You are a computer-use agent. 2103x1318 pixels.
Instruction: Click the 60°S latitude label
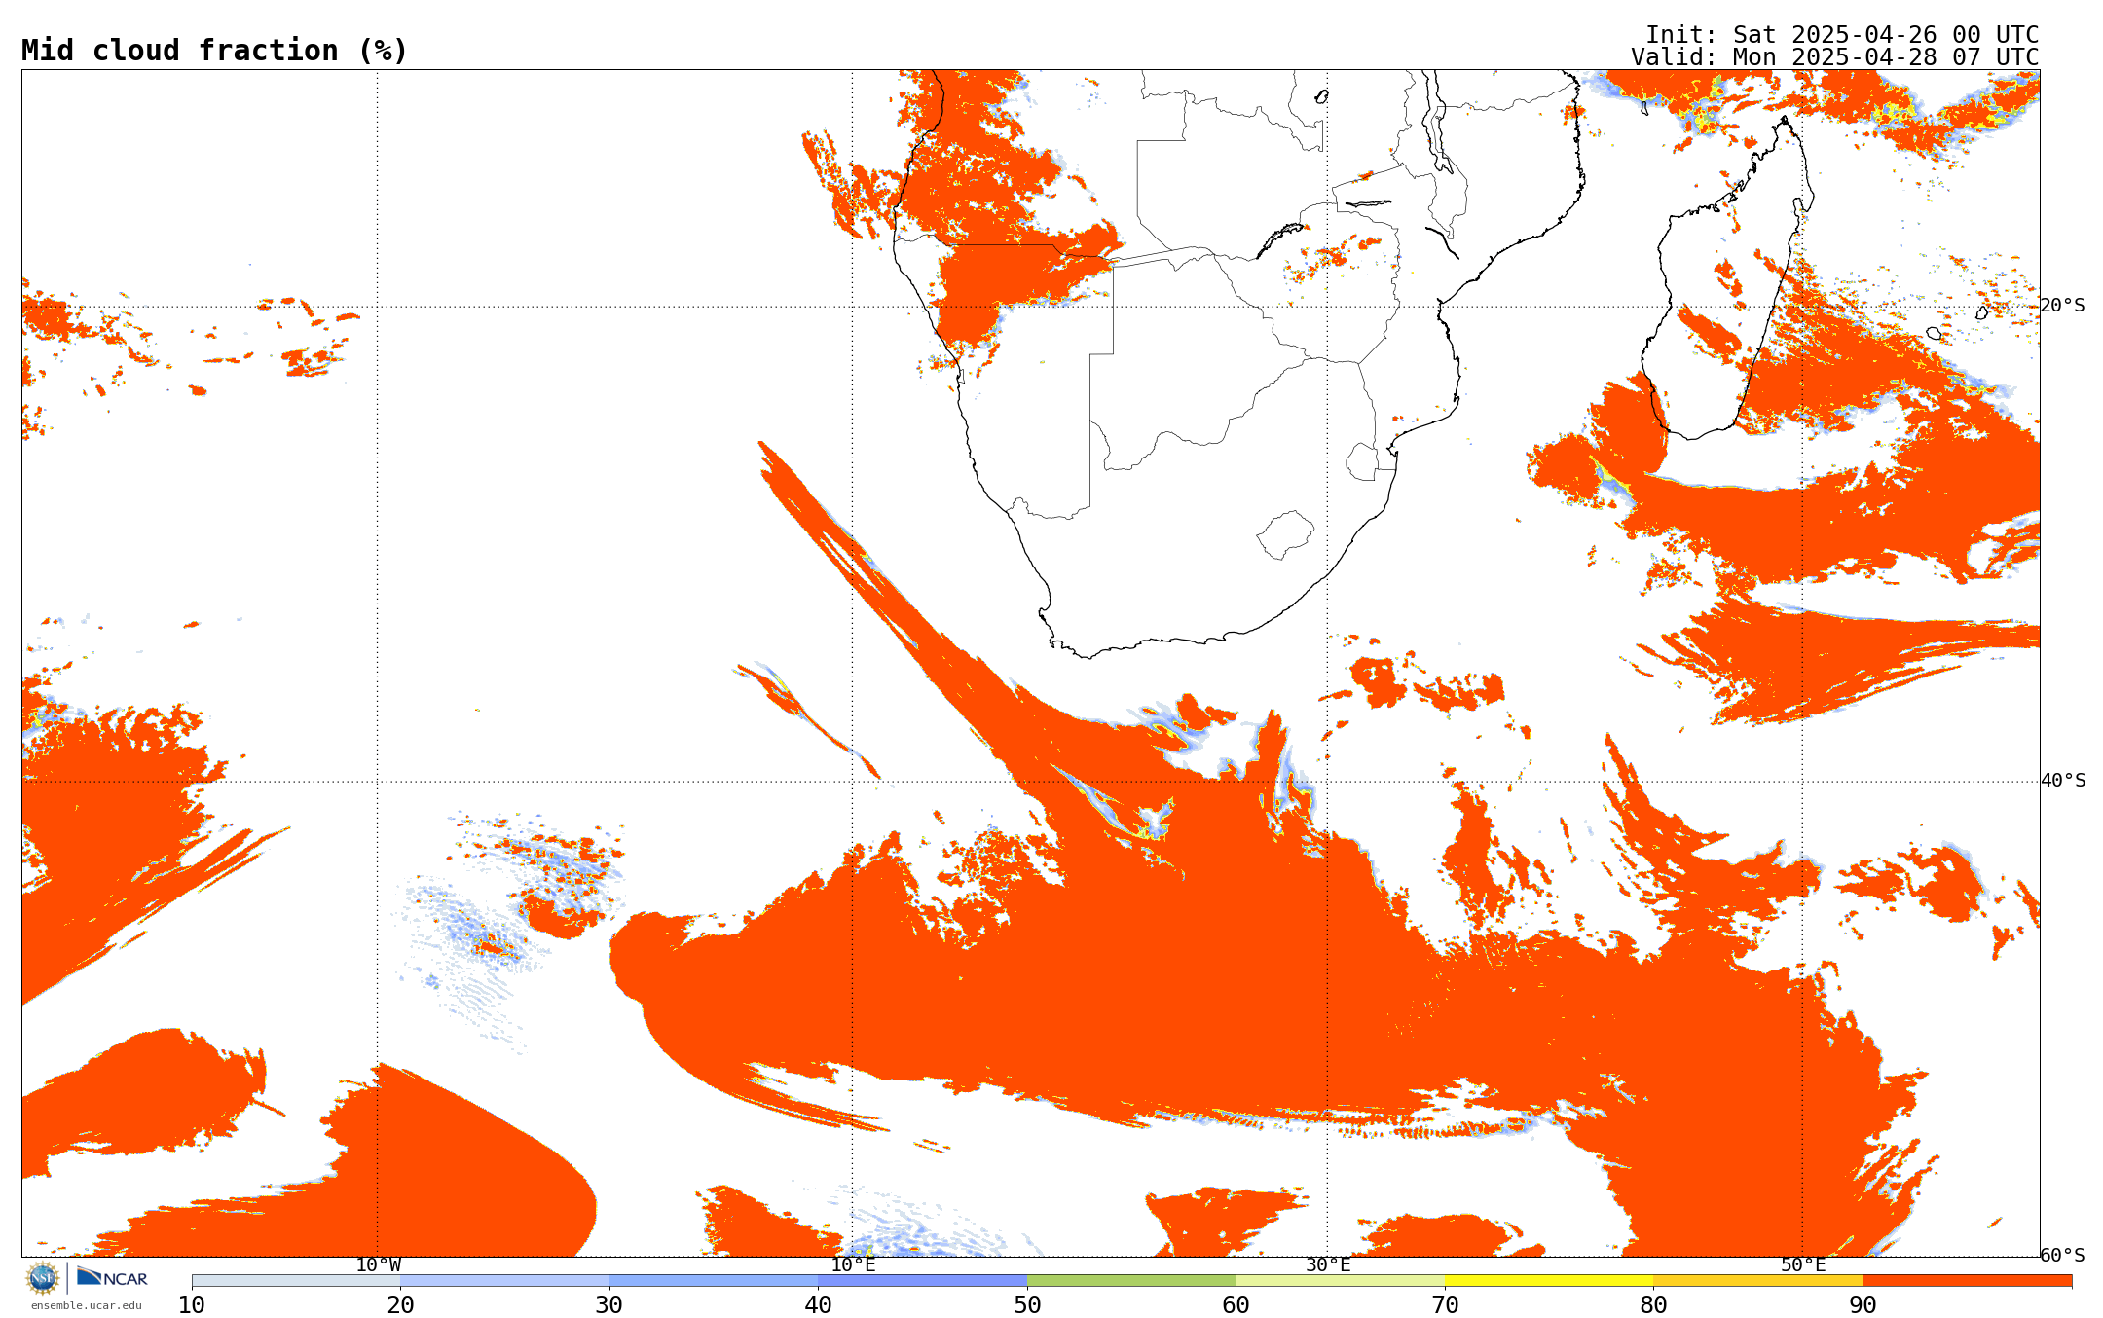(2062, 1256)
